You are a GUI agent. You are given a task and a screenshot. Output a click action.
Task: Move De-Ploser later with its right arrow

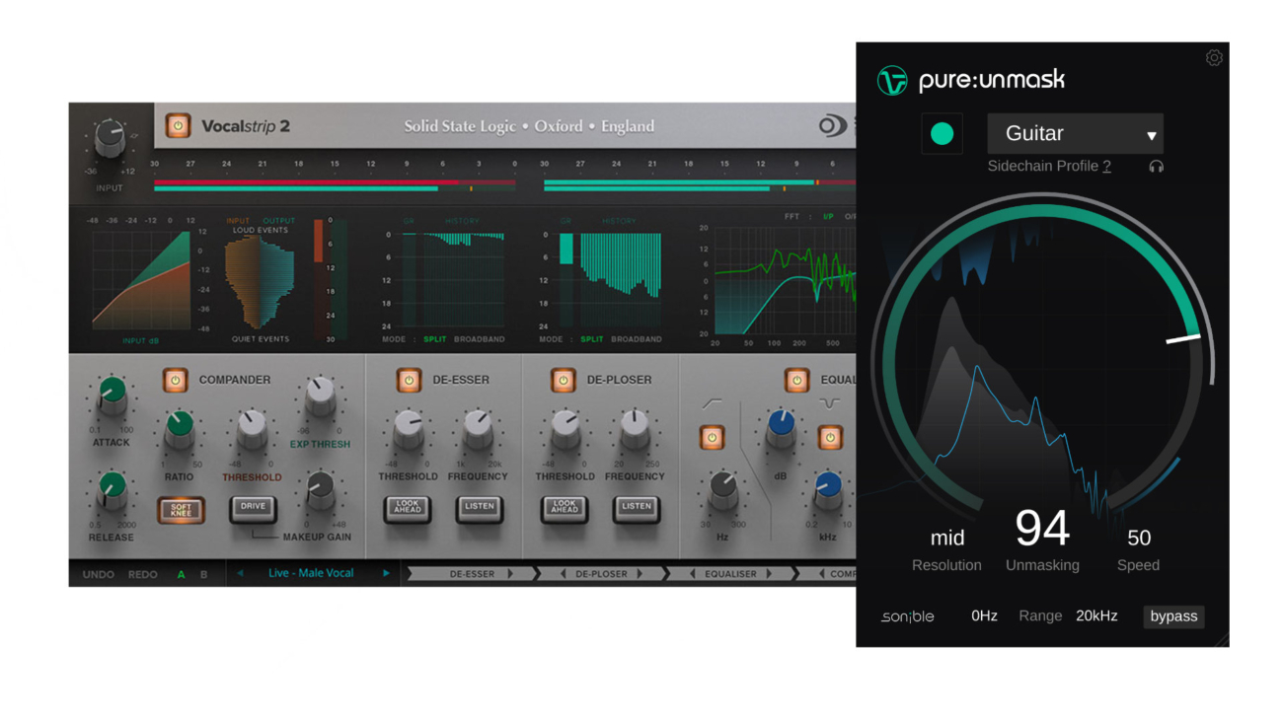640,574
